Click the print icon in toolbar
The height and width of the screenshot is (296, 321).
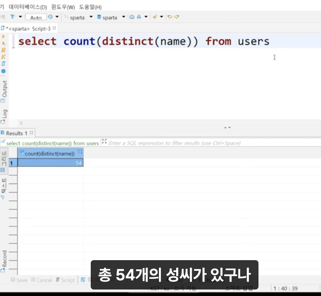click(139, 17)
